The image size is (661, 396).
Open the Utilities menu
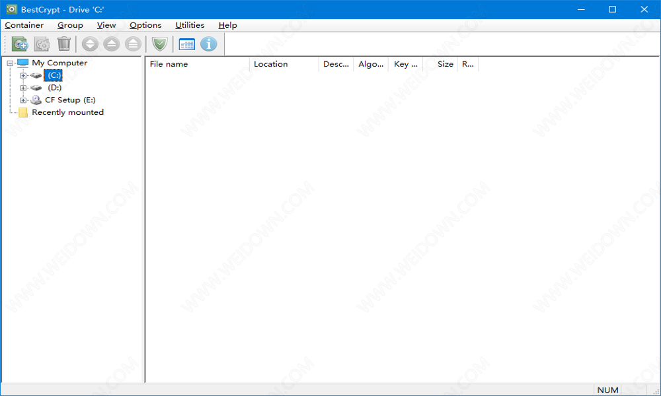pos(190,25)
